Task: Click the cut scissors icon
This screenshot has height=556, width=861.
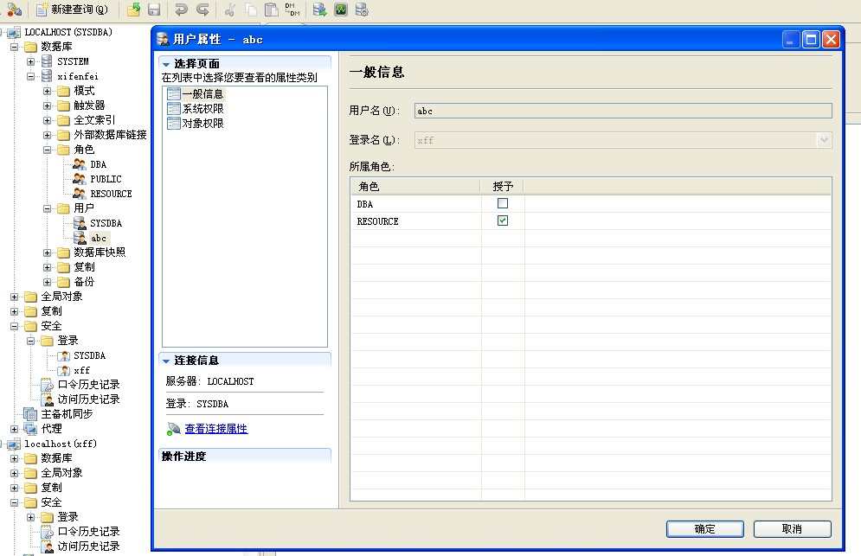Action: click(230, 10)
